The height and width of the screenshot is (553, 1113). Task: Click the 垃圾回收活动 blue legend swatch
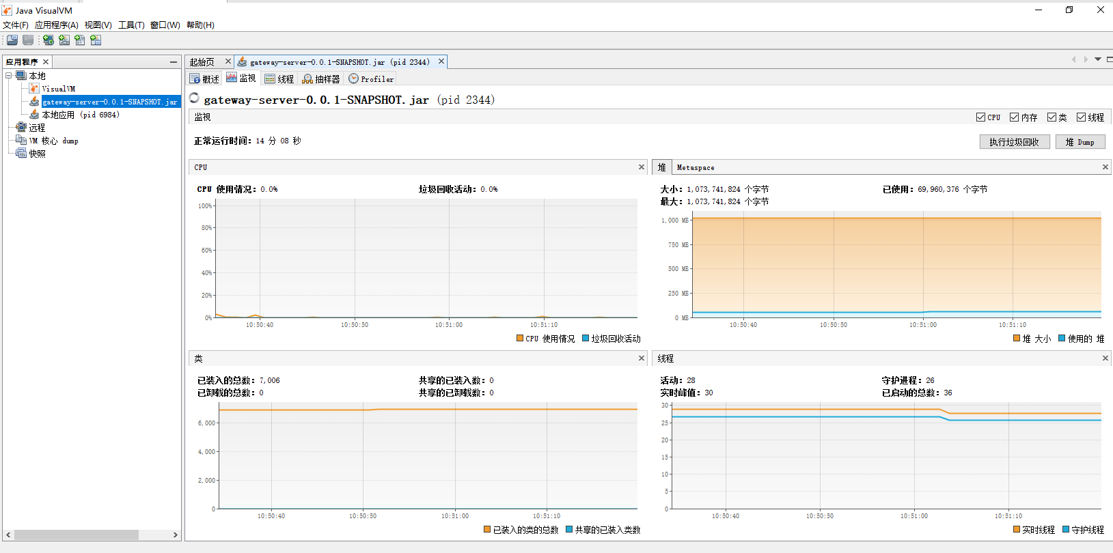[586, 338]
